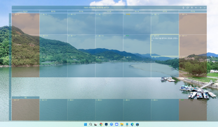Click the 월요일 column header

click(53, 11)
